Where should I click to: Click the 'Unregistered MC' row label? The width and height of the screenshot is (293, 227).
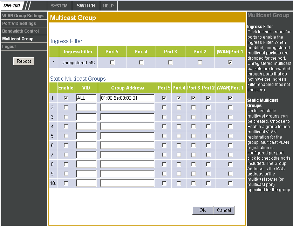coord(78,63)
